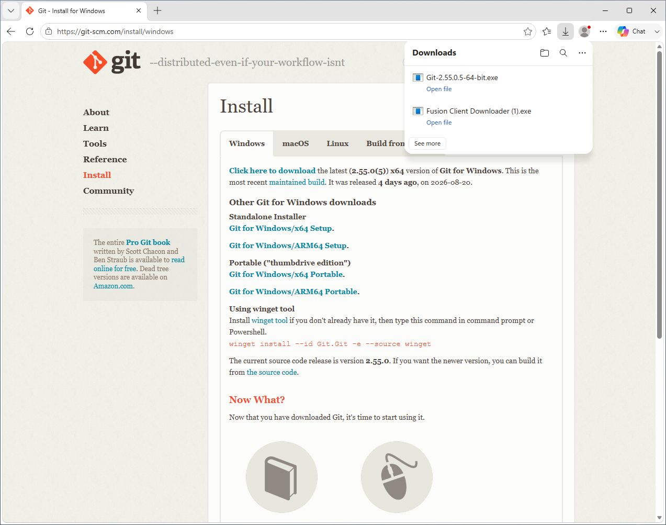Click Fusion Client Downloader file icon
This screenshot has width=666, height=525.
click(418, 111)
